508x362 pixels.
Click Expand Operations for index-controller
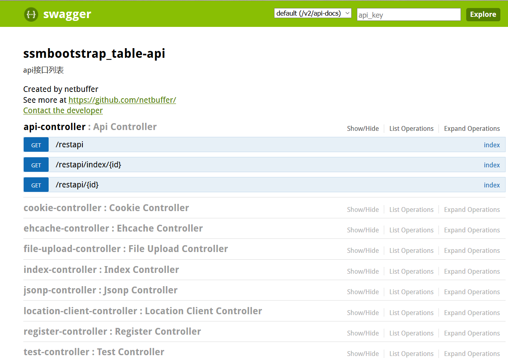pos(472,272)
